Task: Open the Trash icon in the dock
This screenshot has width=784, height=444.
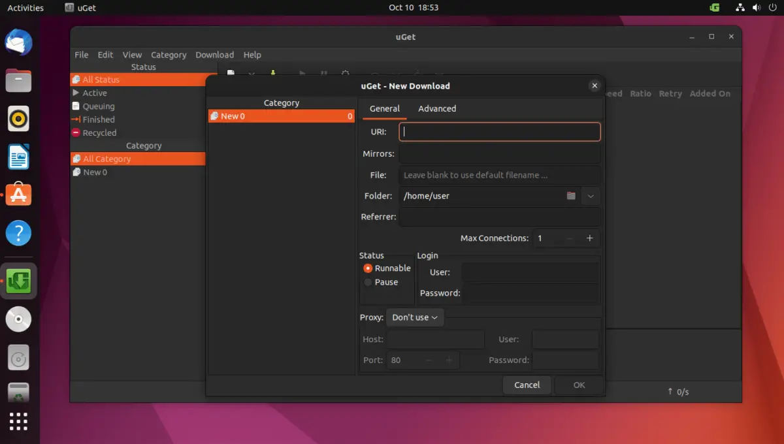Action: 18,393
